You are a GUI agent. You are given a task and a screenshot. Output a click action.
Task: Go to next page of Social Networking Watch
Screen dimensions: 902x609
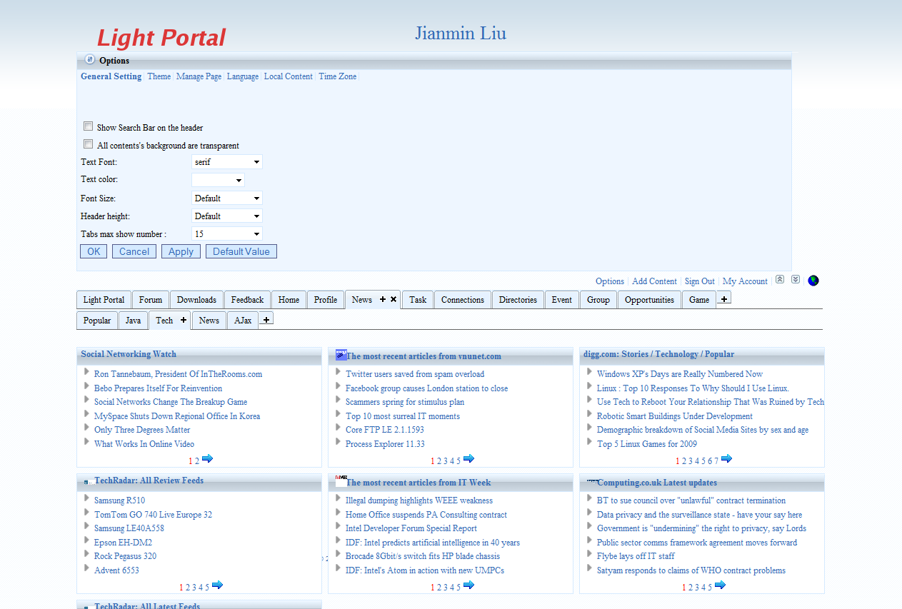(207, 458)
